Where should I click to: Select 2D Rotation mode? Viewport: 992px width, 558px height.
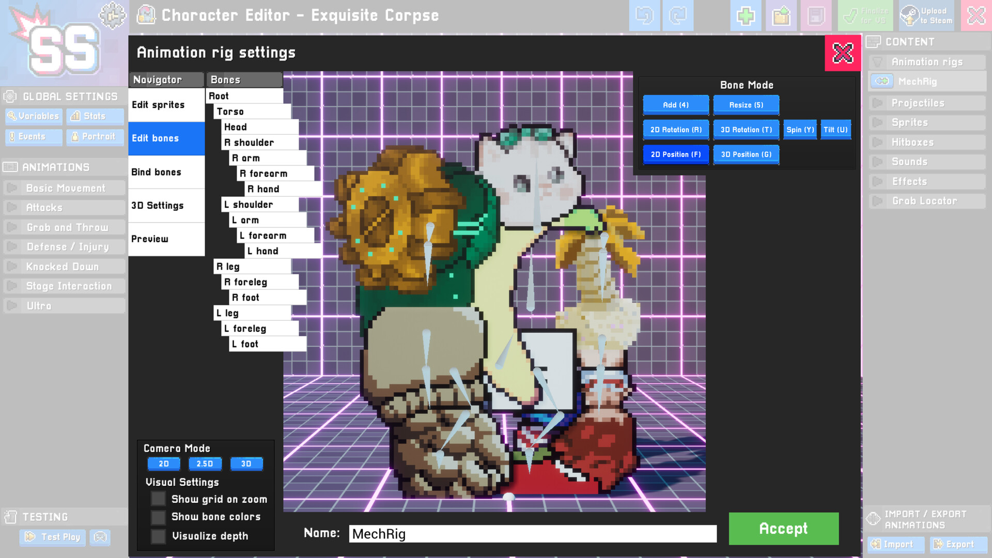tap(676, 130)
